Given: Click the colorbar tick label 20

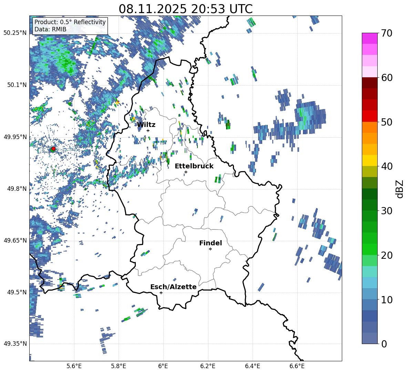Looking at the screenshot, I should coord(387,255).
